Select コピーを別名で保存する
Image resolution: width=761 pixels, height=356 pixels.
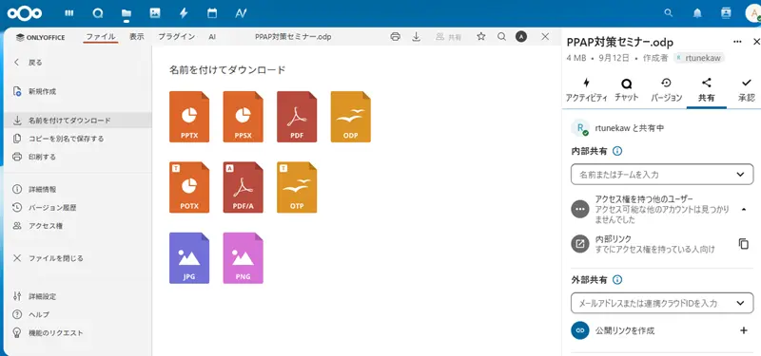(x=78, y=139)
